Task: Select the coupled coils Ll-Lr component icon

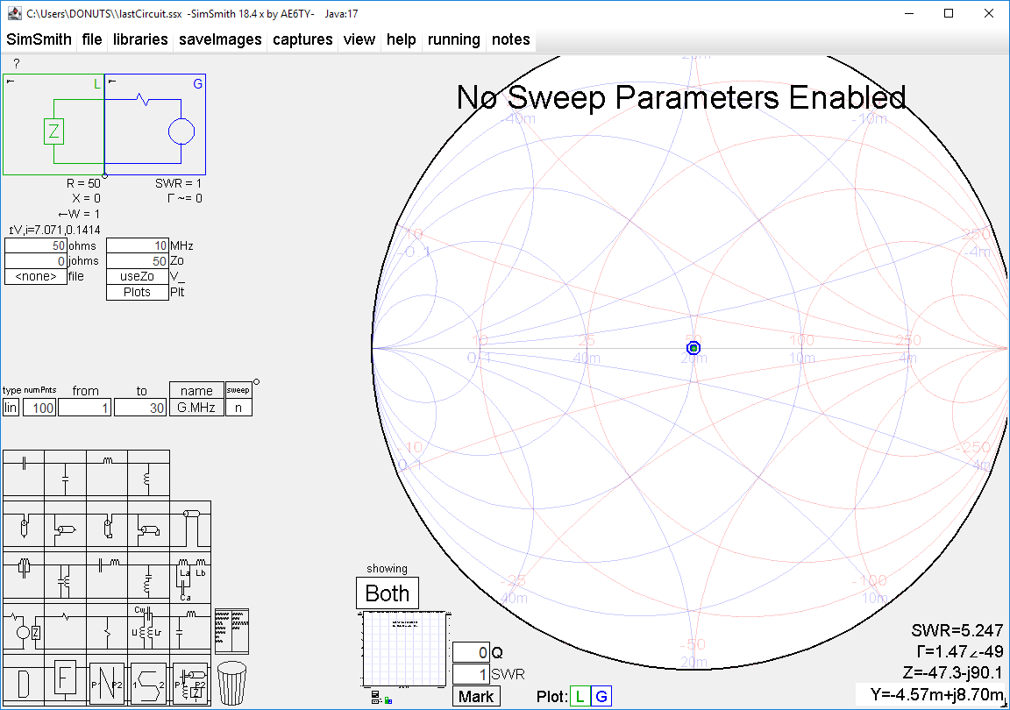Action: (x=146, y=630)
